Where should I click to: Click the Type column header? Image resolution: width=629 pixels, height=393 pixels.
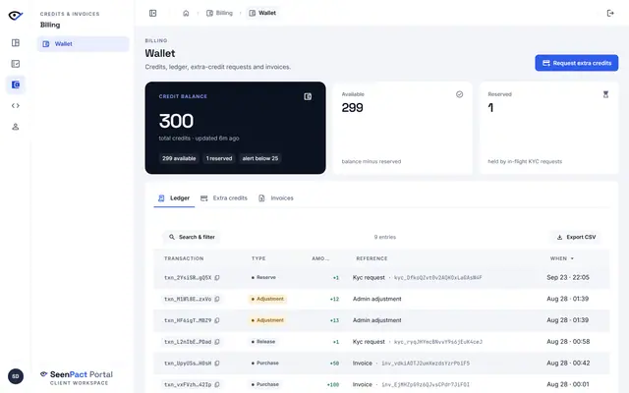coord(258,258)
